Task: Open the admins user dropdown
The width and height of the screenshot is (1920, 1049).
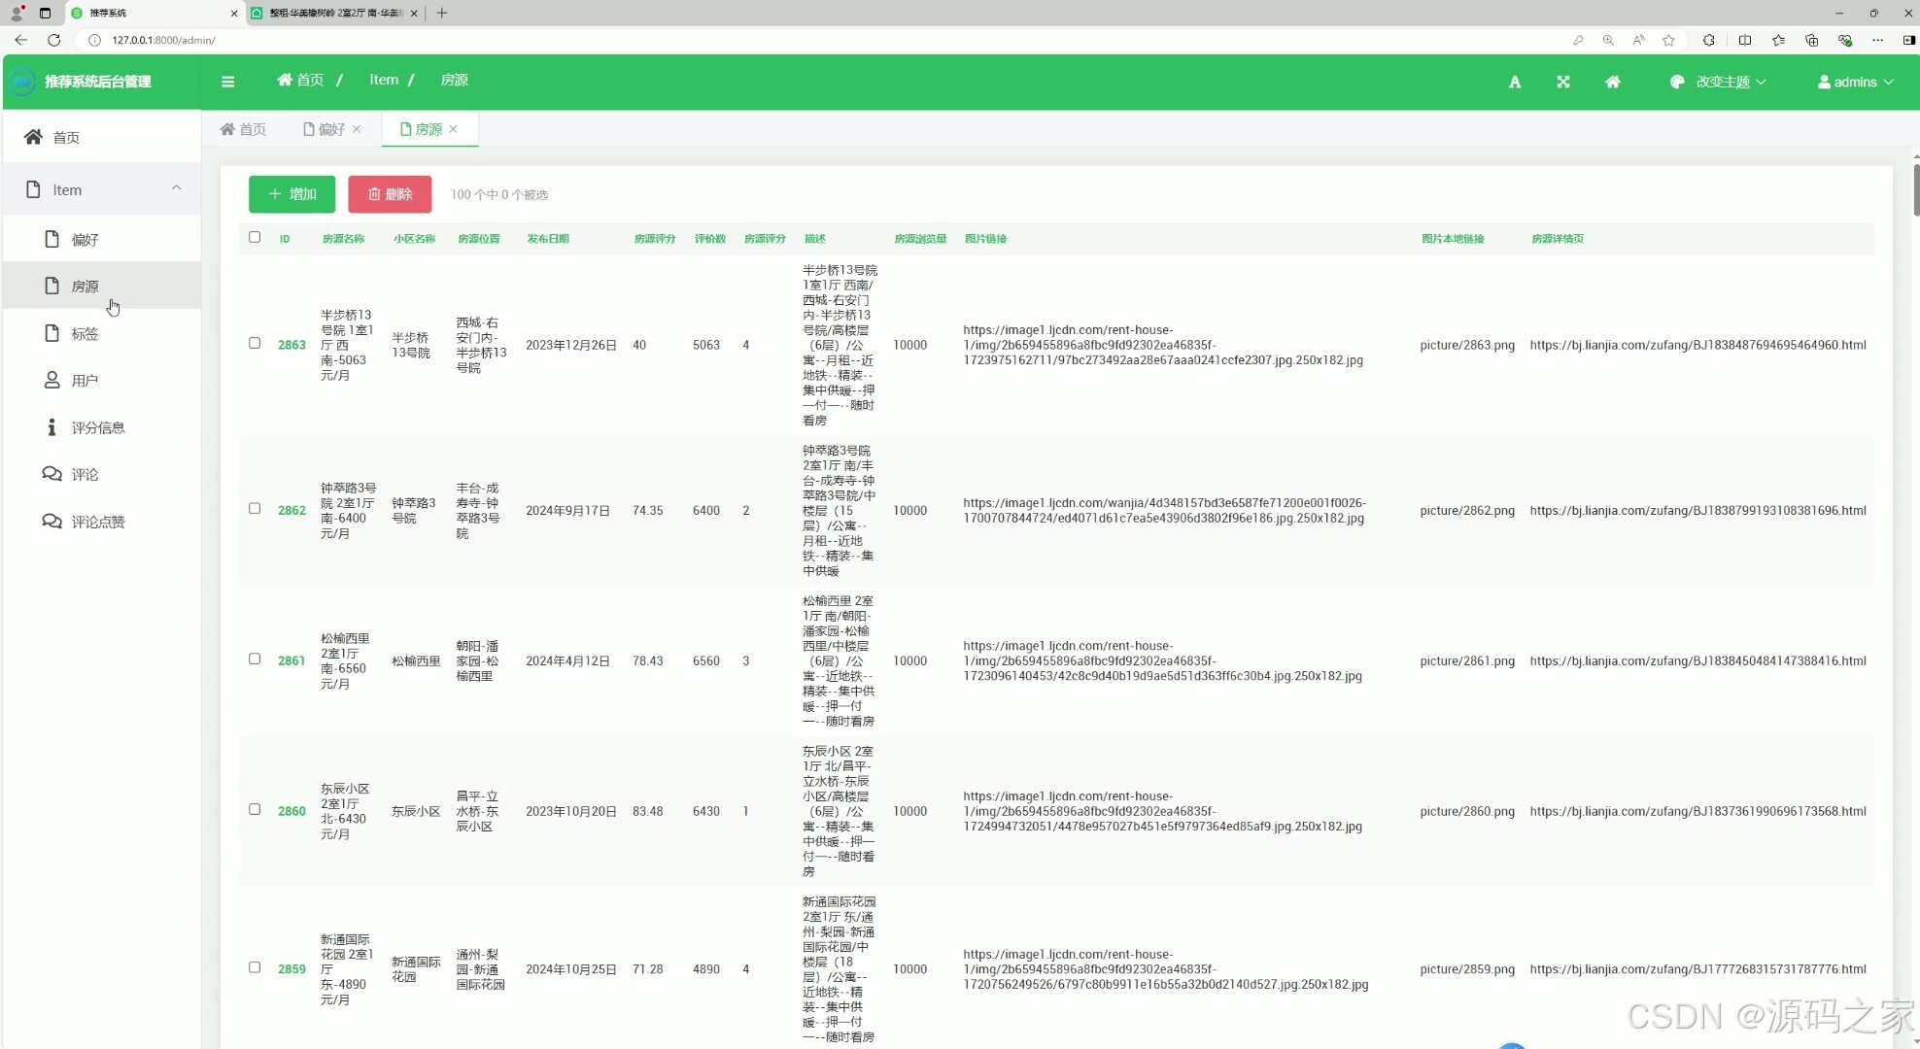Action: (x=1855, y=82)
